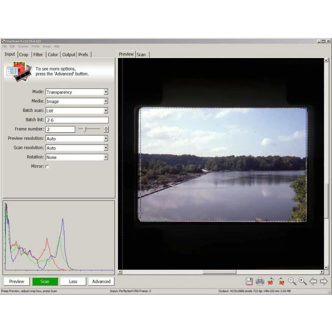The height and width of the screenshot is (332, 332).
Task: Click the strawberry film strip options image
Action: (19, 71)
